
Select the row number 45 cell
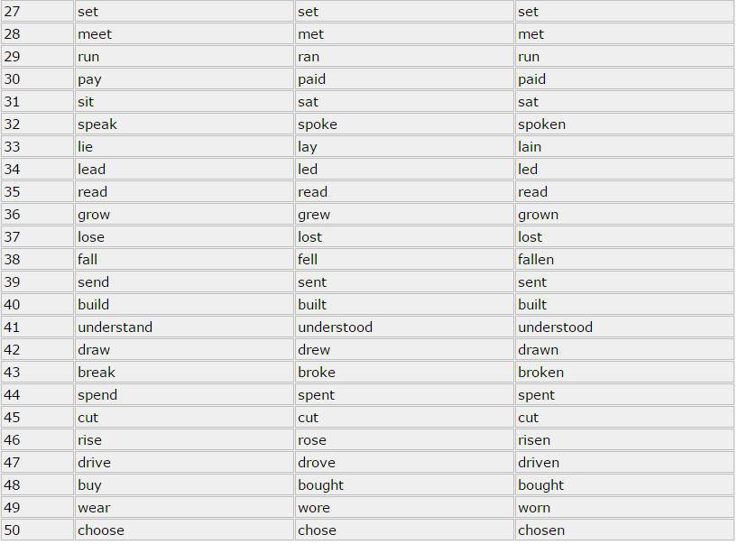(x=37, y=418)
